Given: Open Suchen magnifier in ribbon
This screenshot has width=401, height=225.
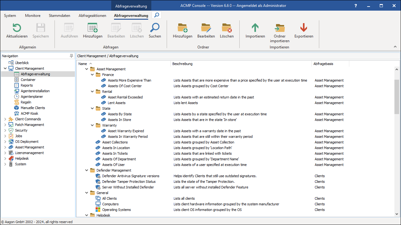Looking at the screenshot, I should click(155, 28).
